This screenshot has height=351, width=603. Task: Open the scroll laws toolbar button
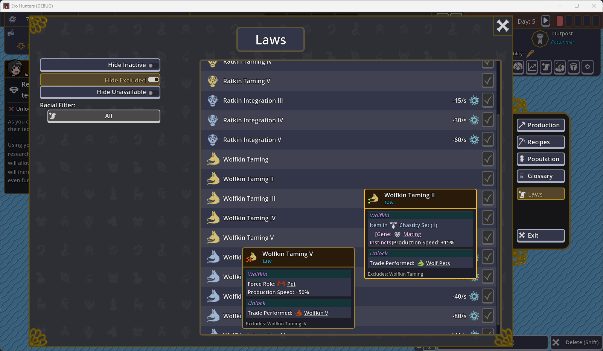[546, 67]
